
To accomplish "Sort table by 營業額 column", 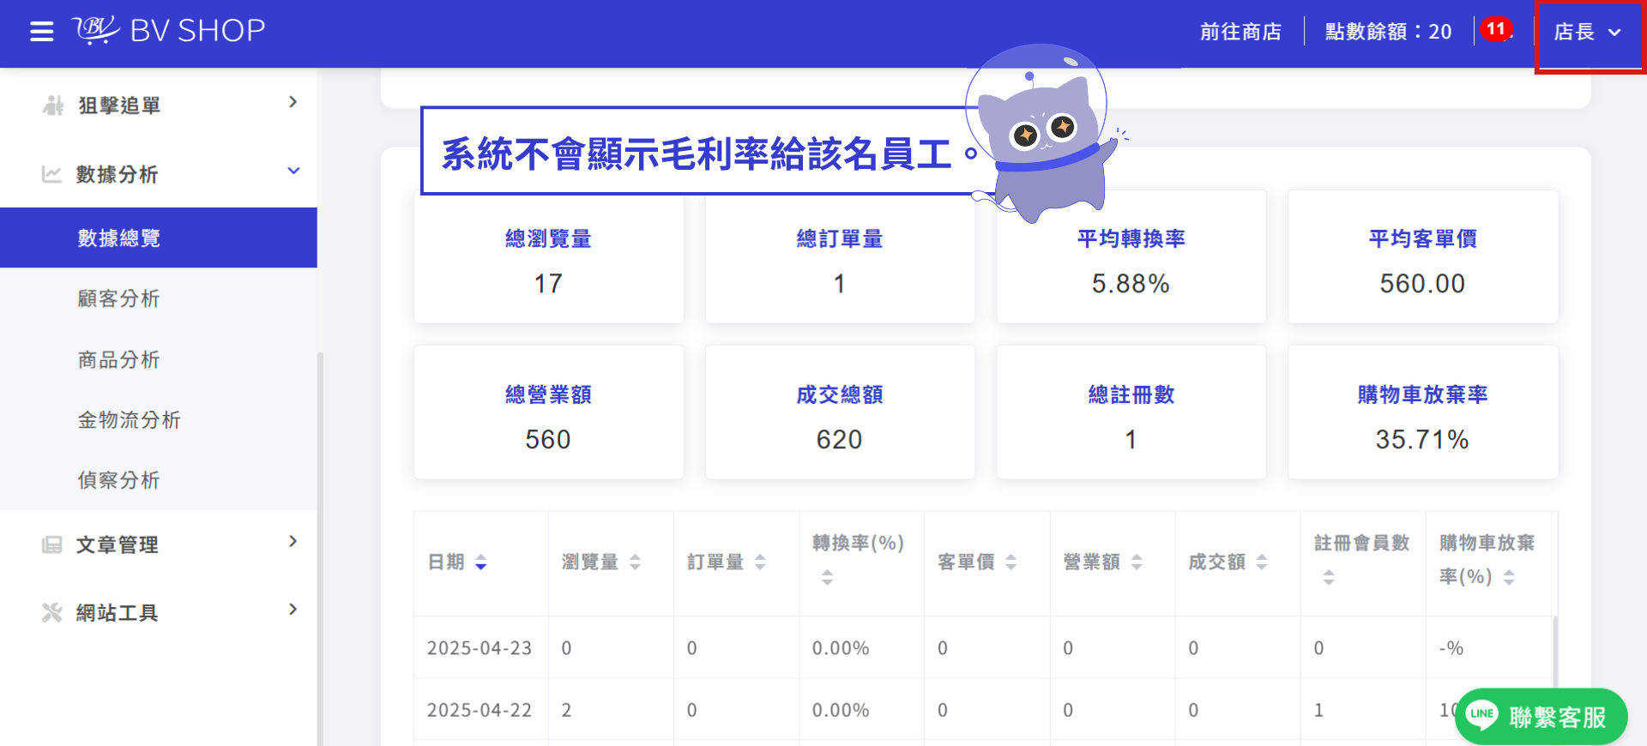I will pyautogui.click(x=1137, y=562).
